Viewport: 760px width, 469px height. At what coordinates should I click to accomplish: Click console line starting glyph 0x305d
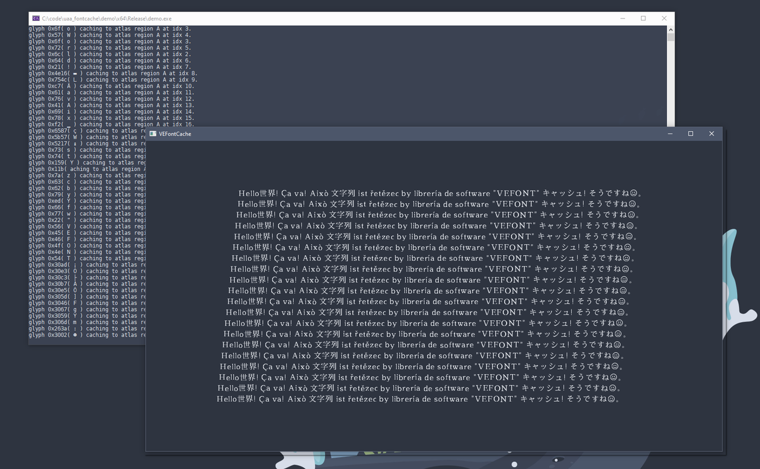87,297
